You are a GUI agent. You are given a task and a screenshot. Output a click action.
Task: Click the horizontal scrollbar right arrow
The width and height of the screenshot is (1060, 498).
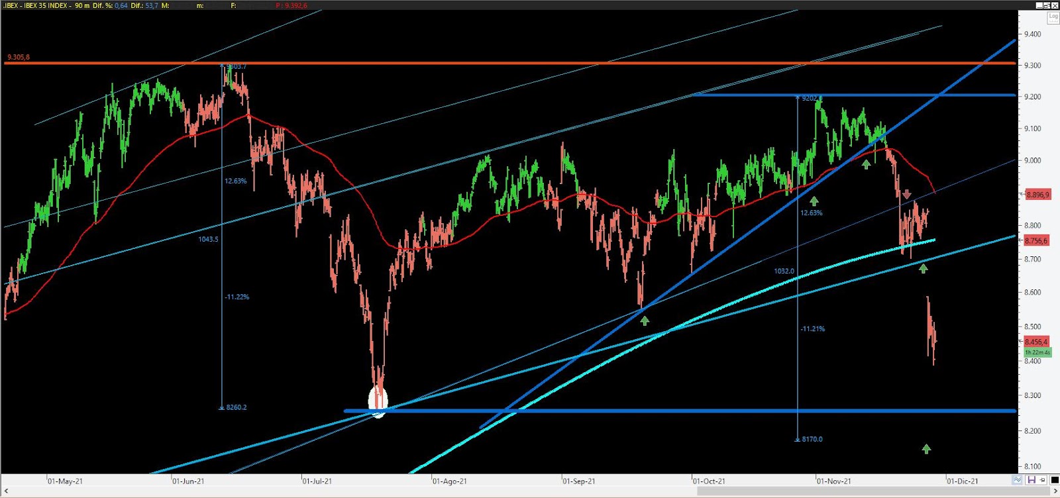click(x=1055, y=491)
